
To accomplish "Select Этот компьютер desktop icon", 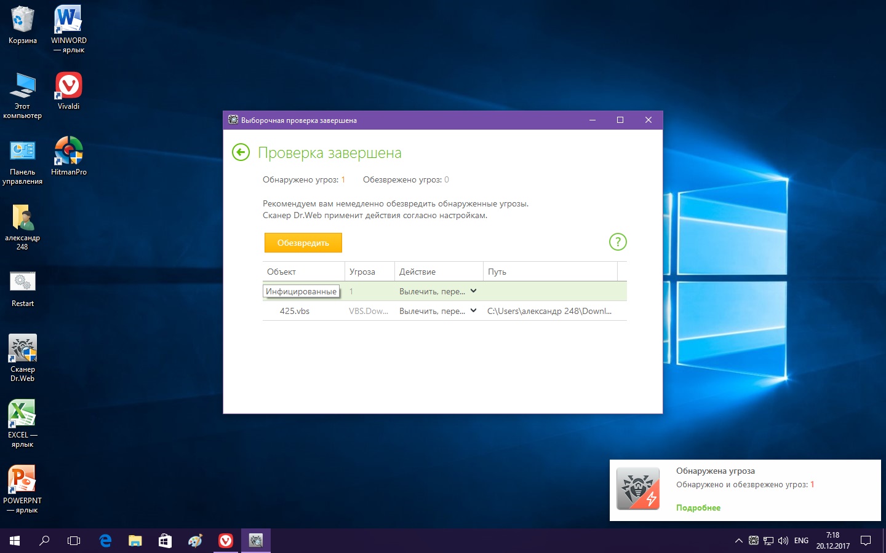I will [23, 95].
